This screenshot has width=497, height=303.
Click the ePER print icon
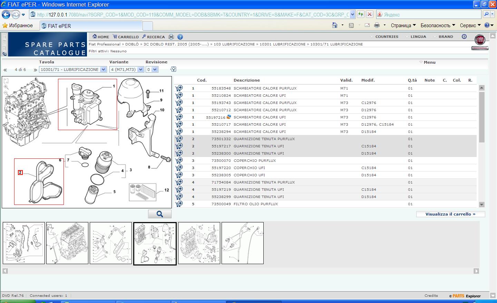pos(171,37)
